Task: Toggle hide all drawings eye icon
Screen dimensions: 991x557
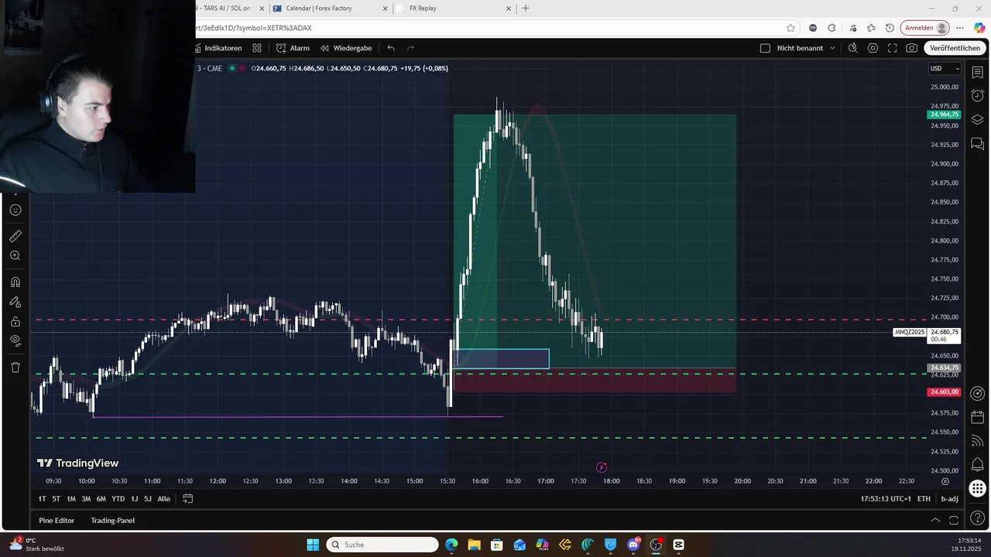Action: 15,341
